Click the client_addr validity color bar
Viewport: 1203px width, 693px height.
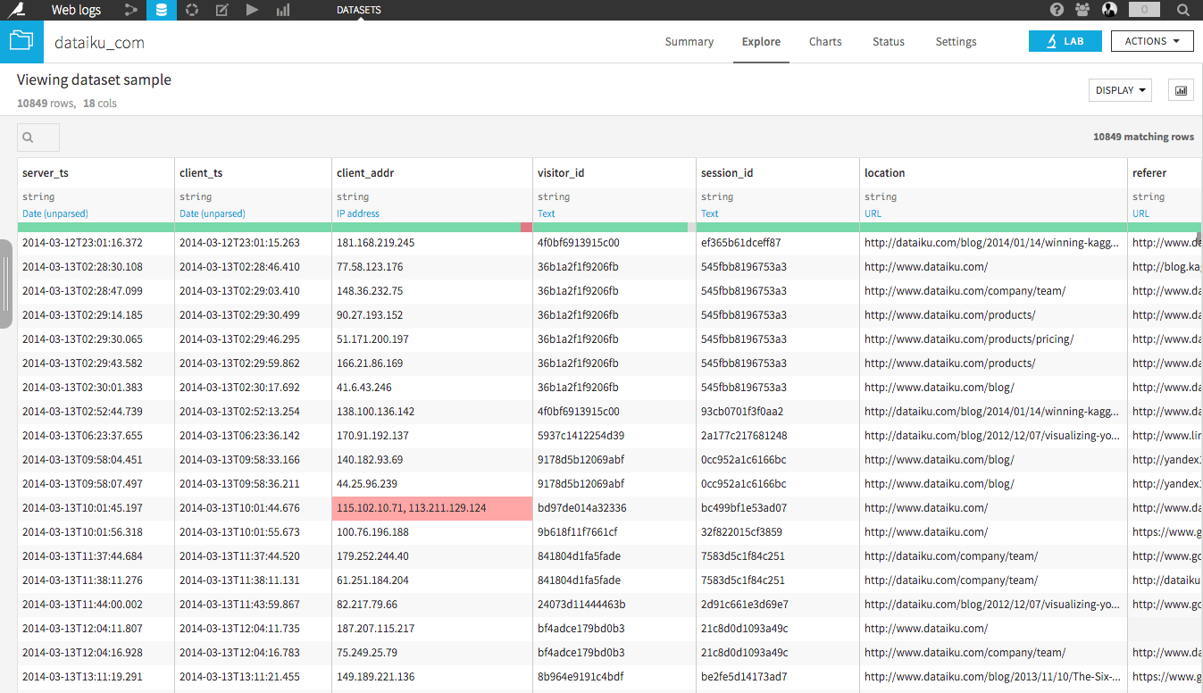click(x=432, y=228)
